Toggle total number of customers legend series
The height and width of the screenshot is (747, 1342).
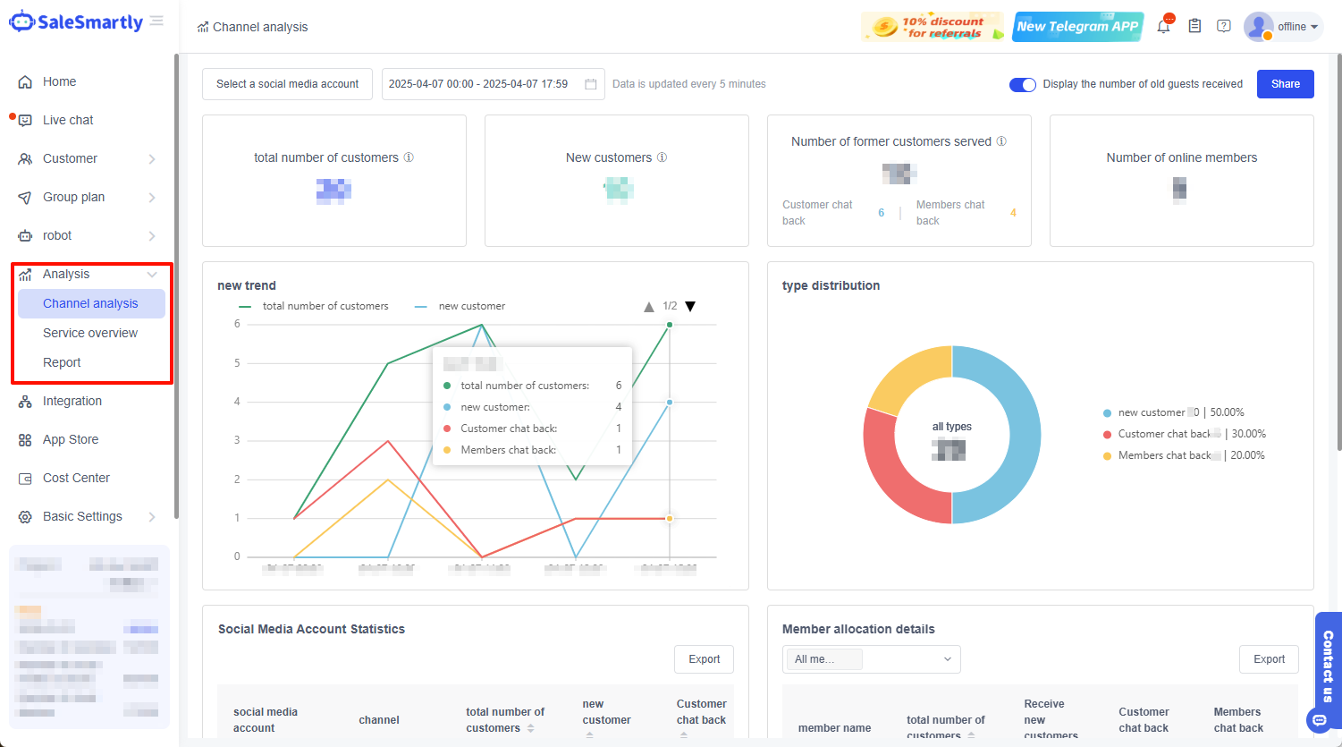(315, 306)
